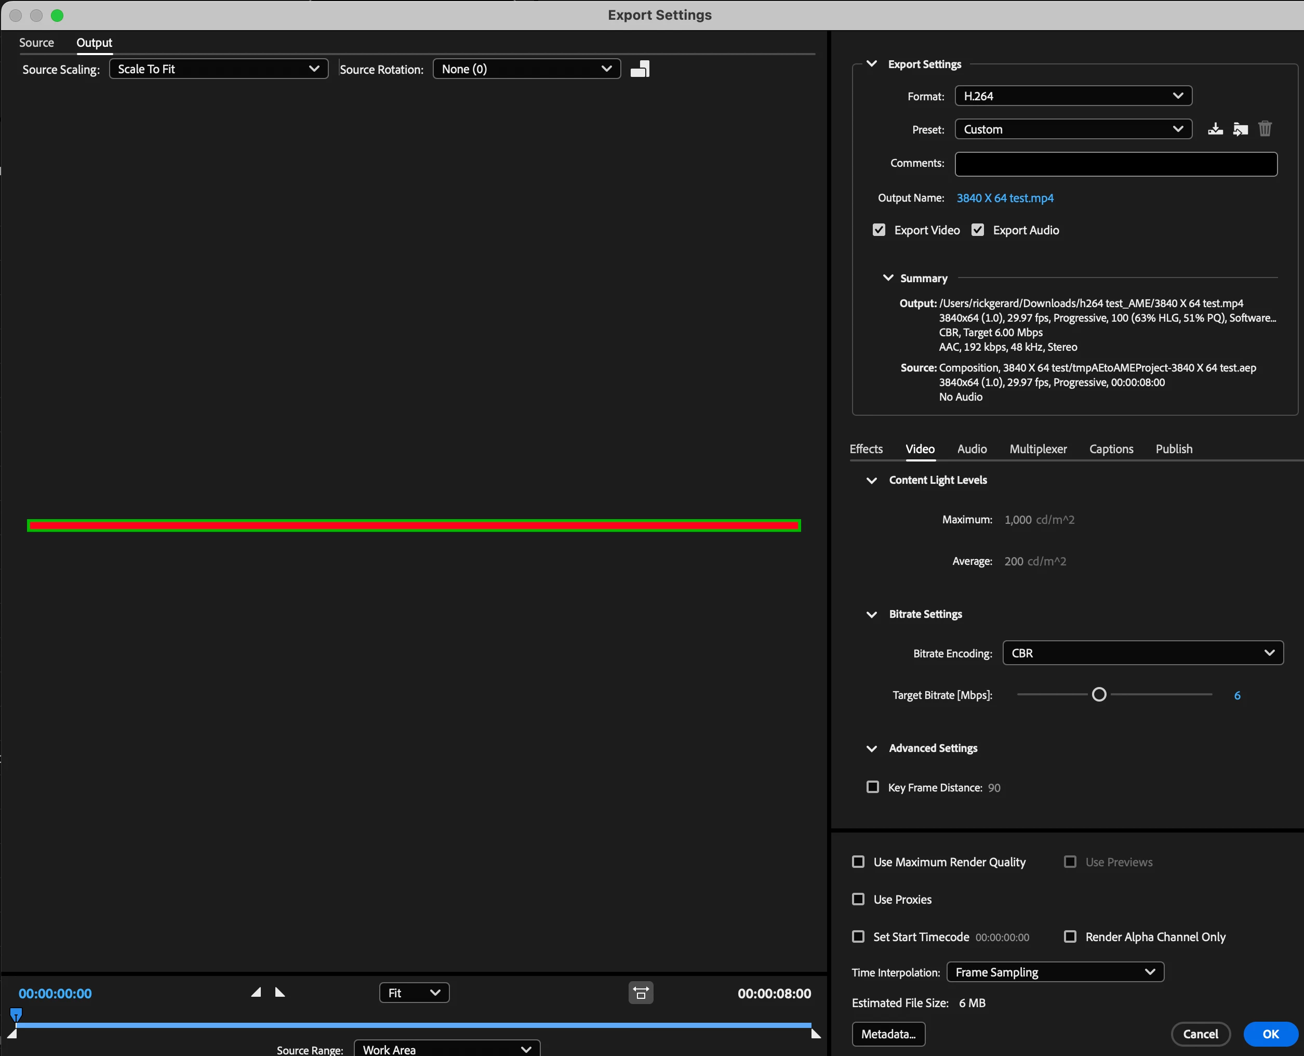
Task: Click the blue playhead marker
Action: [x=17, y=1013]
